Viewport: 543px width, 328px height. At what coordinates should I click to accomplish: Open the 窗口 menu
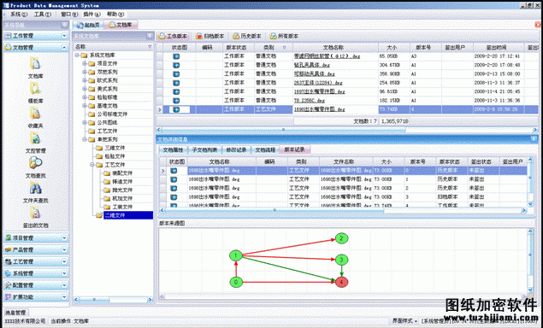(x=69, y=15)
